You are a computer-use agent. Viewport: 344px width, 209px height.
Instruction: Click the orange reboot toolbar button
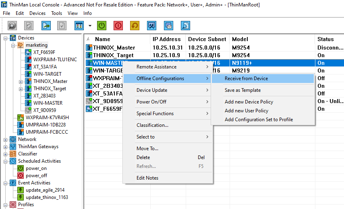(135, 26)
